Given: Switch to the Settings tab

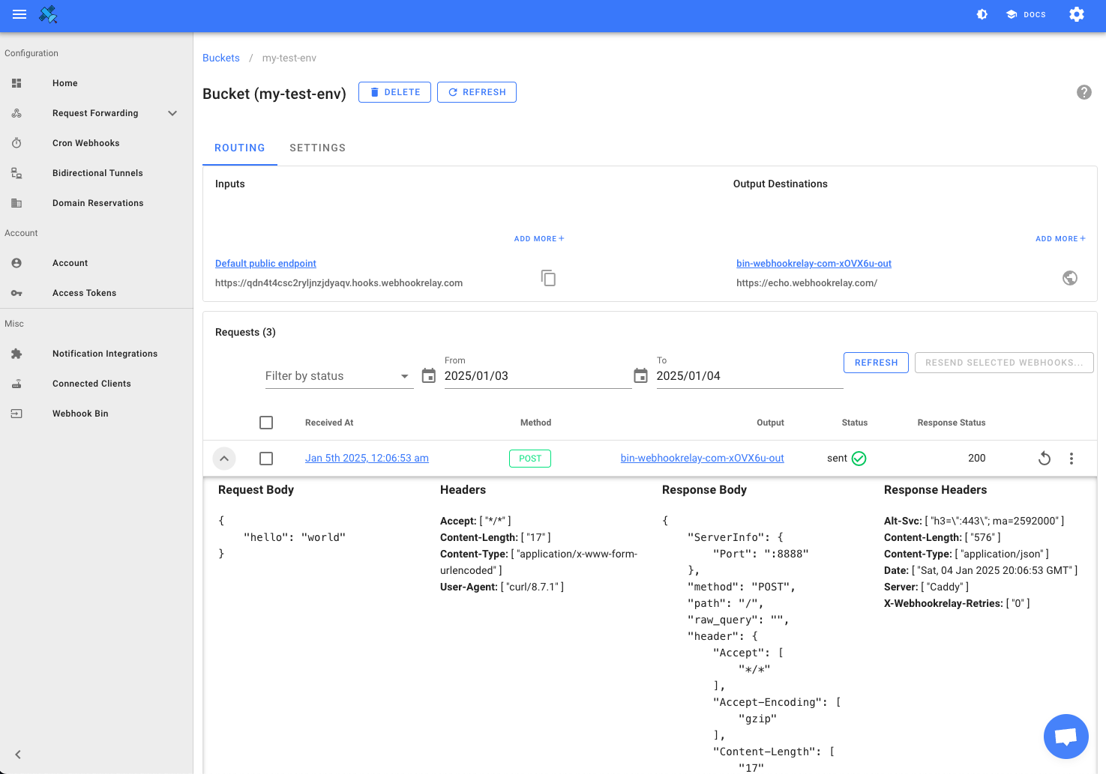Looking at the screenshot, I should [317, 148].
